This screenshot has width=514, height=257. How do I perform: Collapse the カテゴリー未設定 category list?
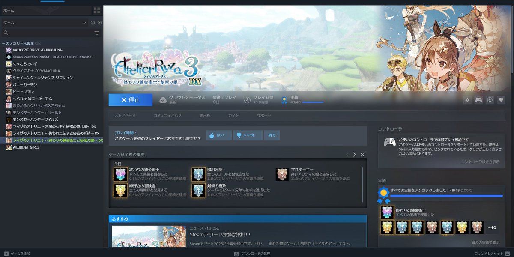pyautogui.click(x=3, y=43)
